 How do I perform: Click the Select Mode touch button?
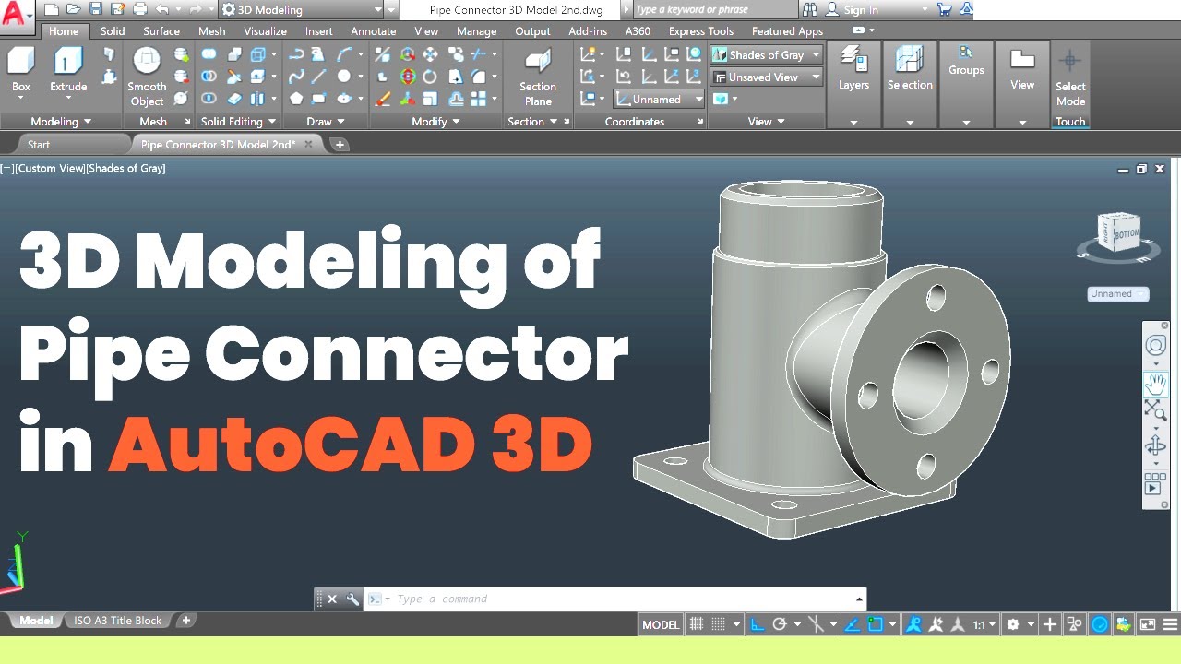1070,77
